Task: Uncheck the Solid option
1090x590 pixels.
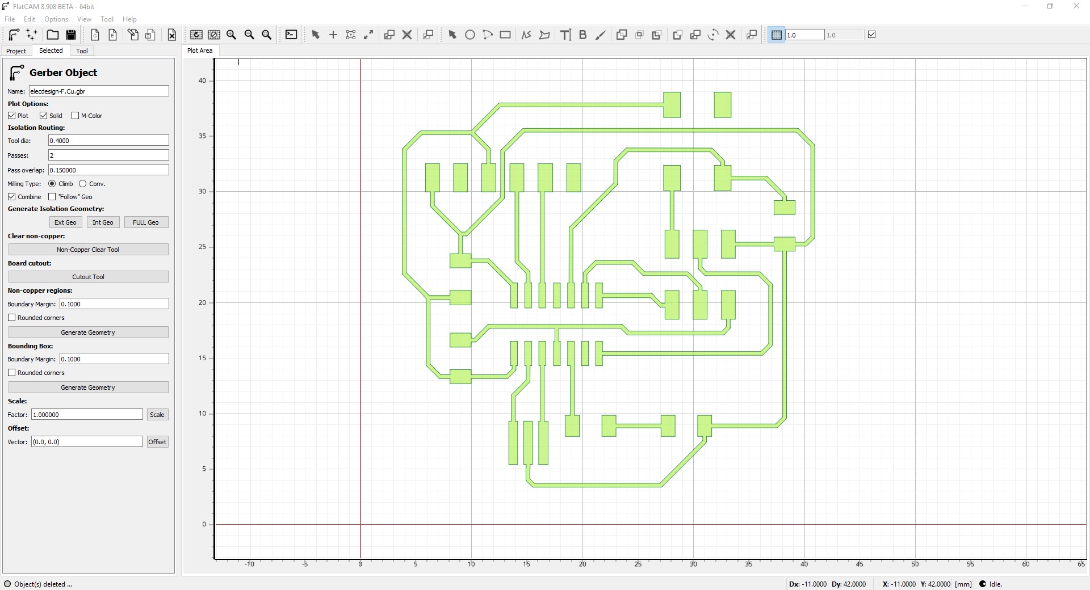Action: pos(43,116)
